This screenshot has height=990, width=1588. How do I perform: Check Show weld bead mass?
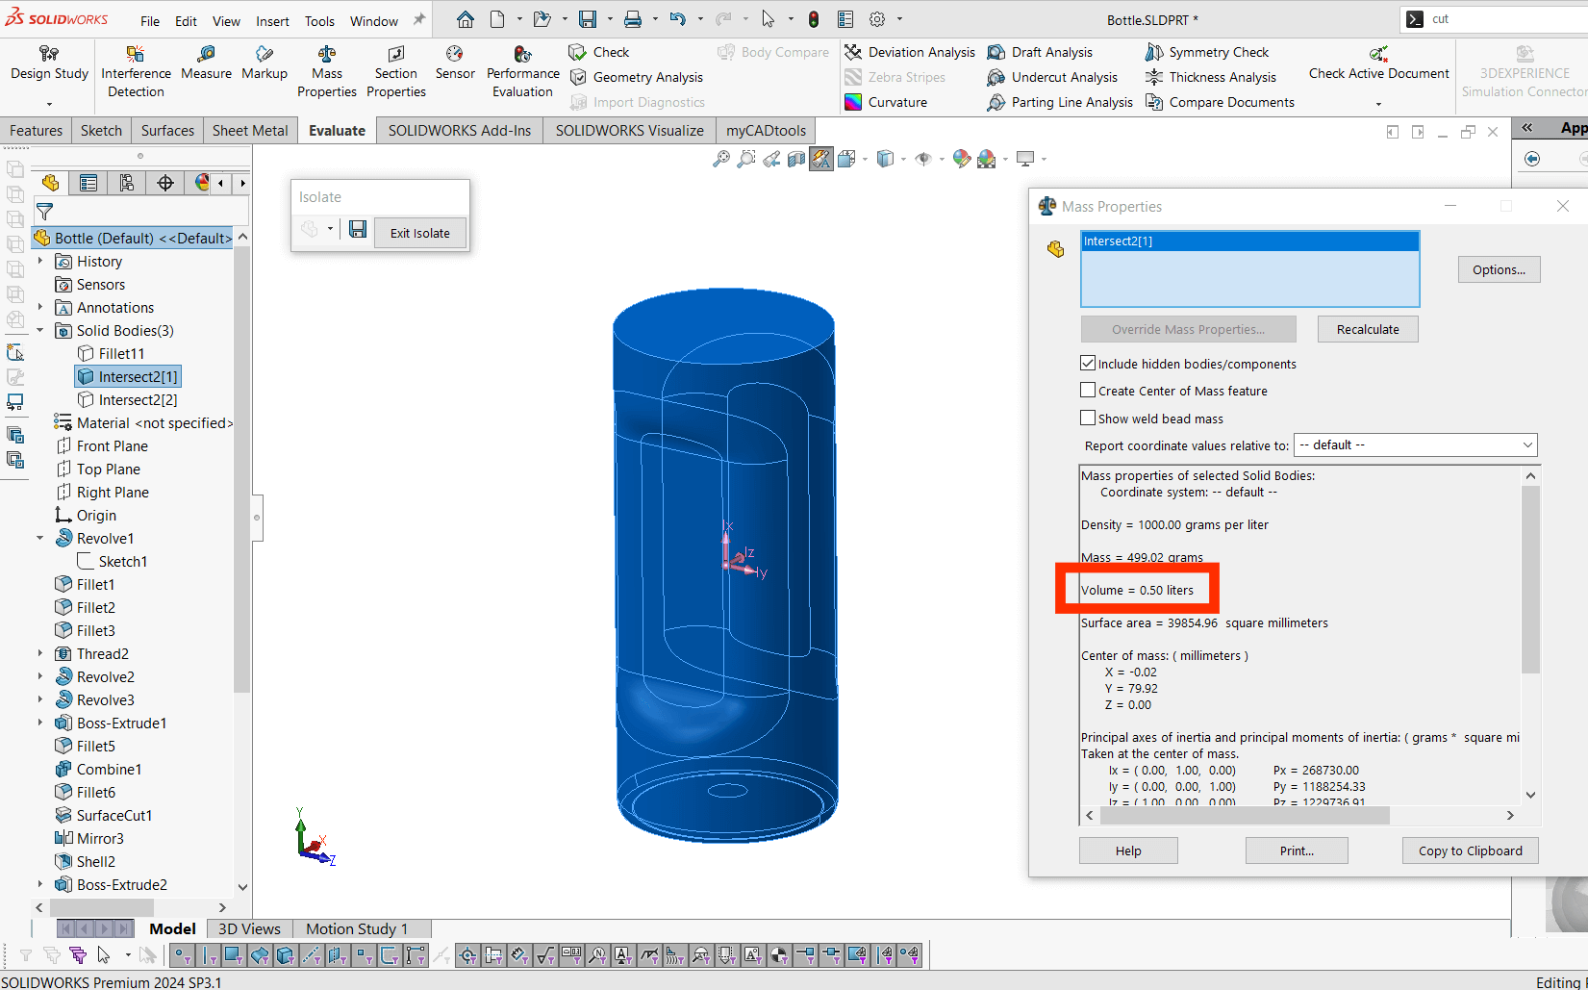coord(1088,418)
